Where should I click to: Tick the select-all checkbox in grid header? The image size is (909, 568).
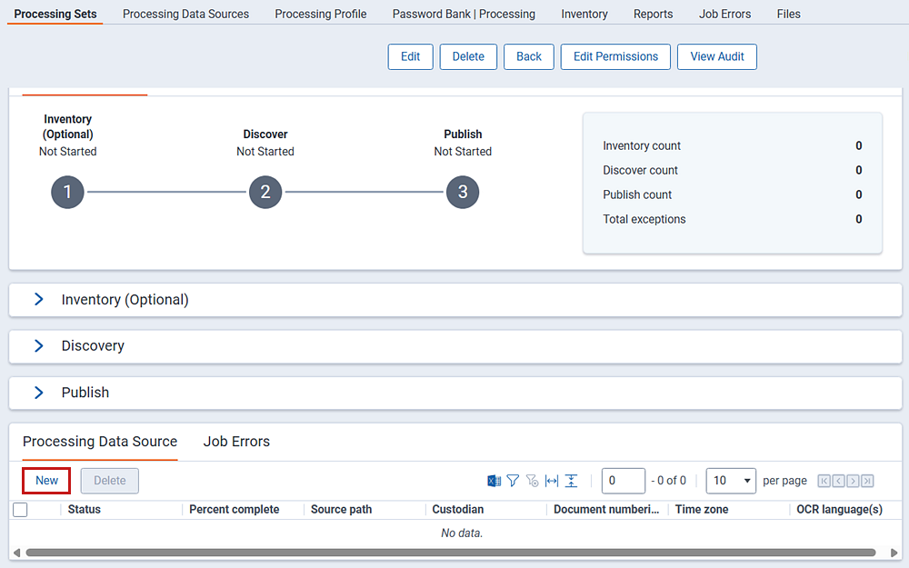pyautogui.click(x=20, y=510)
